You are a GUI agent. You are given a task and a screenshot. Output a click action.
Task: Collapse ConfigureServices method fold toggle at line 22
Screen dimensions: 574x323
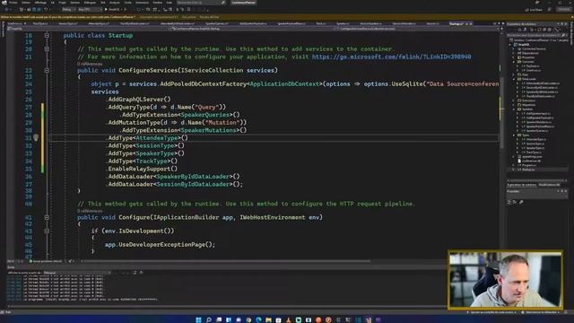click(47, 70)
